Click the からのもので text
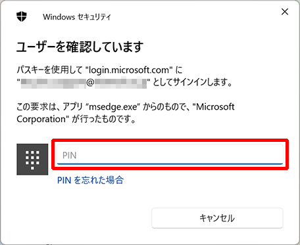This screenshot has width=300, height=245. 166,107
